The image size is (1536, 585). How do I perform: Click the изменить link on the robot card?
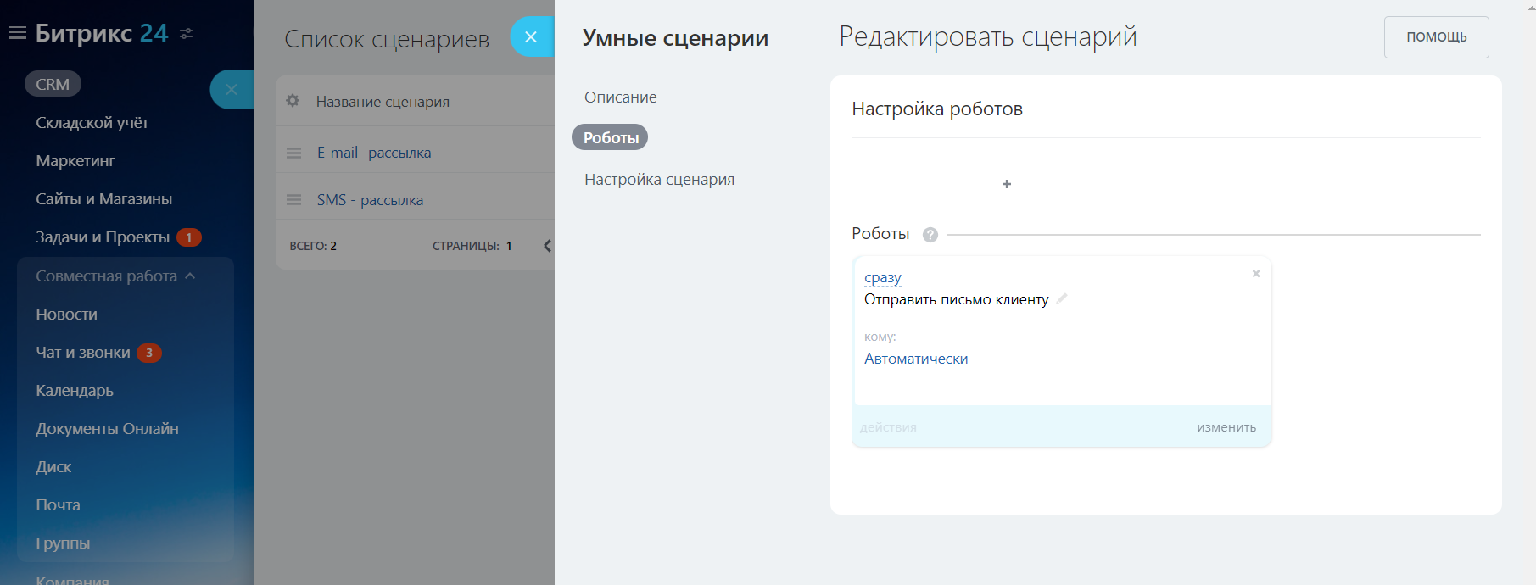point(1226,427)
